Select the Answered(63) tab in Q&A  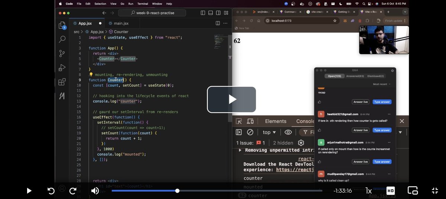pyautogui.click(x=355, y=76)
